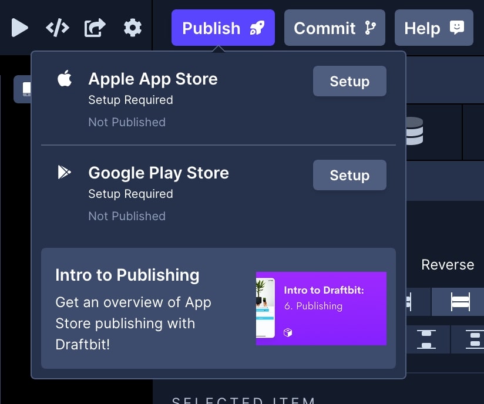Click Setup for Google Play Store

349,175
